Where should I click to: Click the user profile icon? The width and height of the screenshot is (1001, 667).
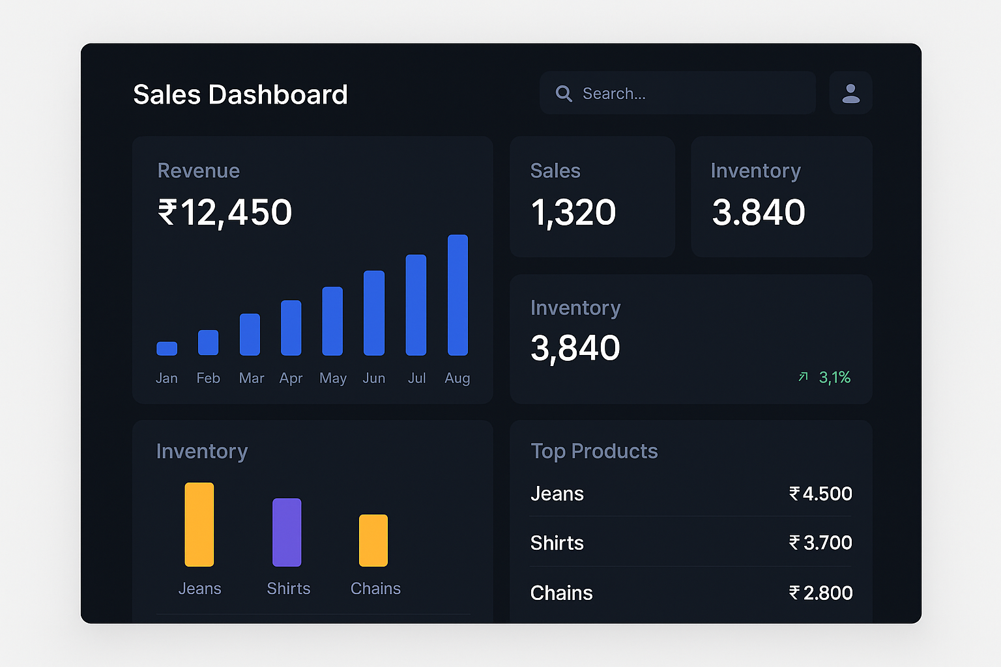[x=850, y=93]
